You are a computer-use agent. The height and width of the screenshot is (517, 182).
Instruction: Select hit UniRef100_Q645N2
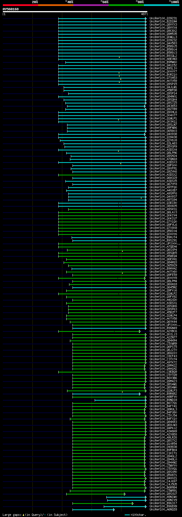(x=163, y=288)
